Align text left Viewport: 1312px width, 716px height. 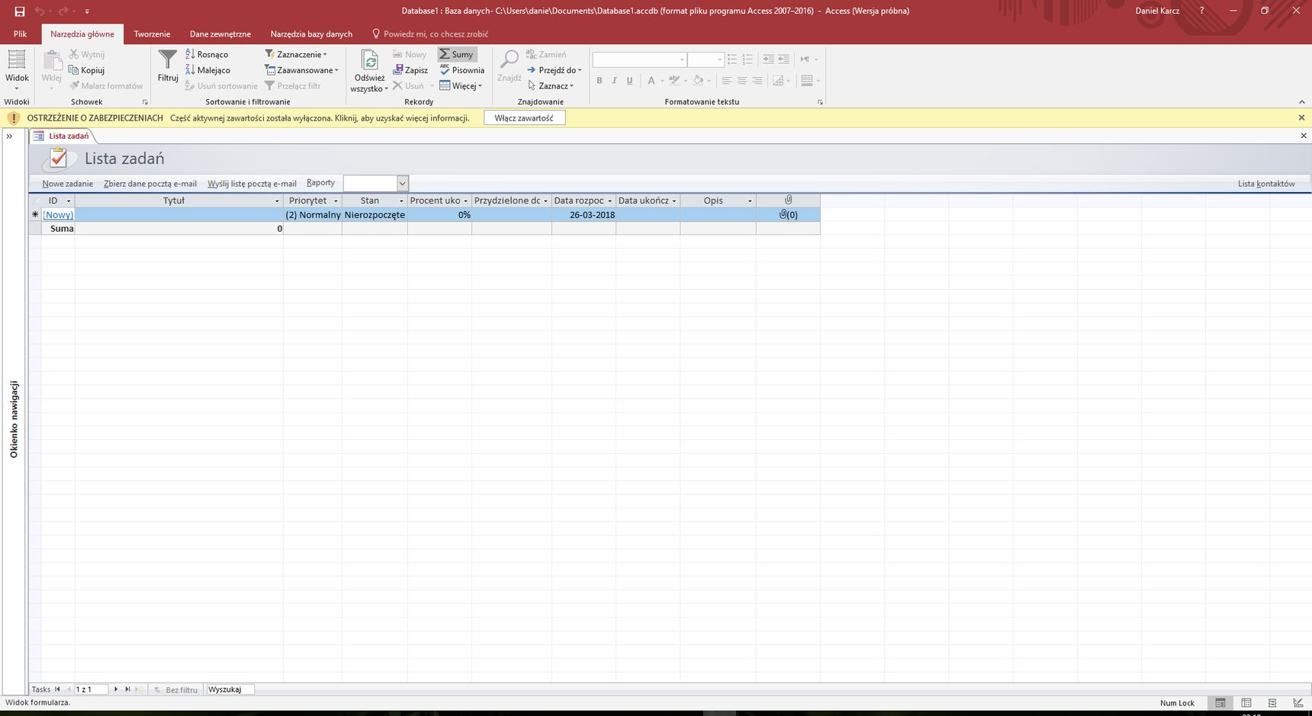[x=726, y=80]
